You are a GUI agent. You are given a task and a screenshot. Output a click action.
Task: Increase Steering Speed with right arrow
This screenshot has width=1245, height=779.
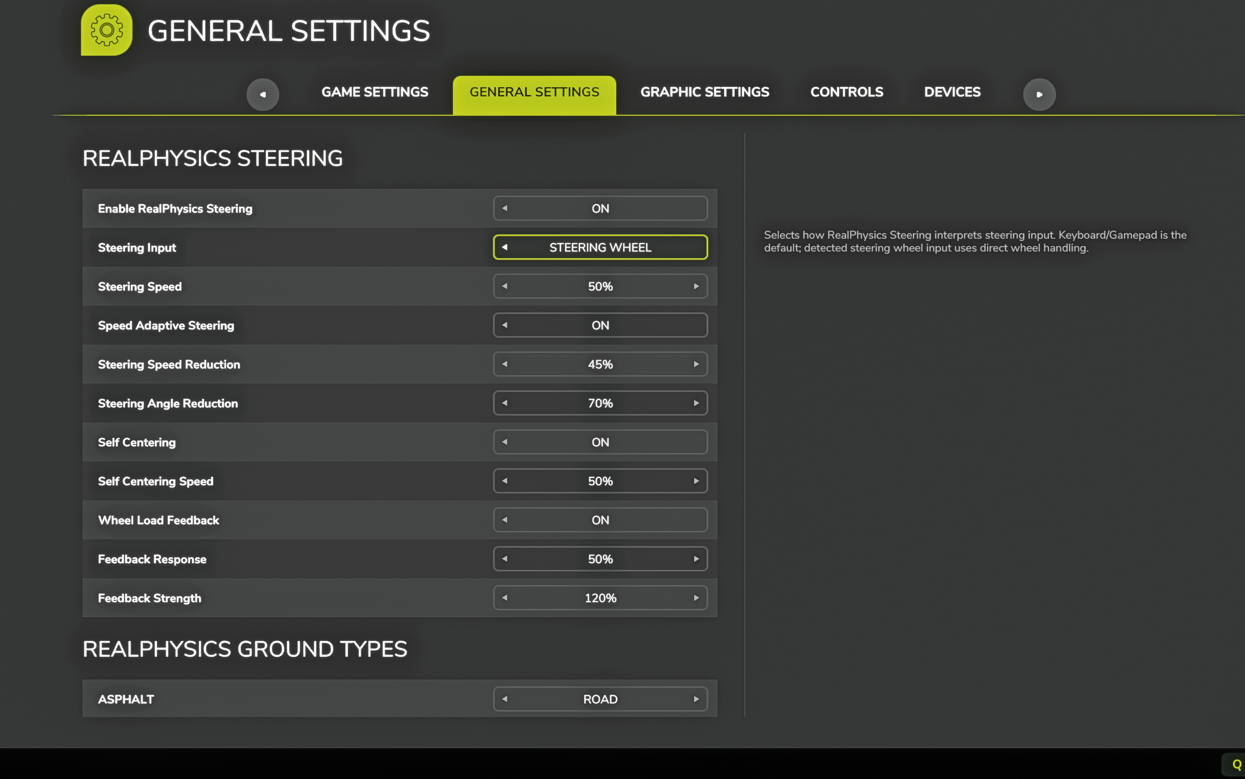pyautogui.click(x=696, y=286)
